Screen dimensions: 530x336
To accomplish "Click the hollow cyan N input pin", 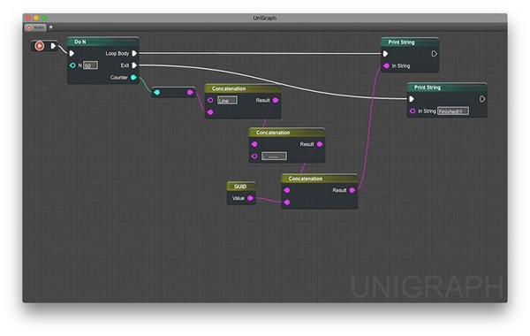I will (72, 65).
